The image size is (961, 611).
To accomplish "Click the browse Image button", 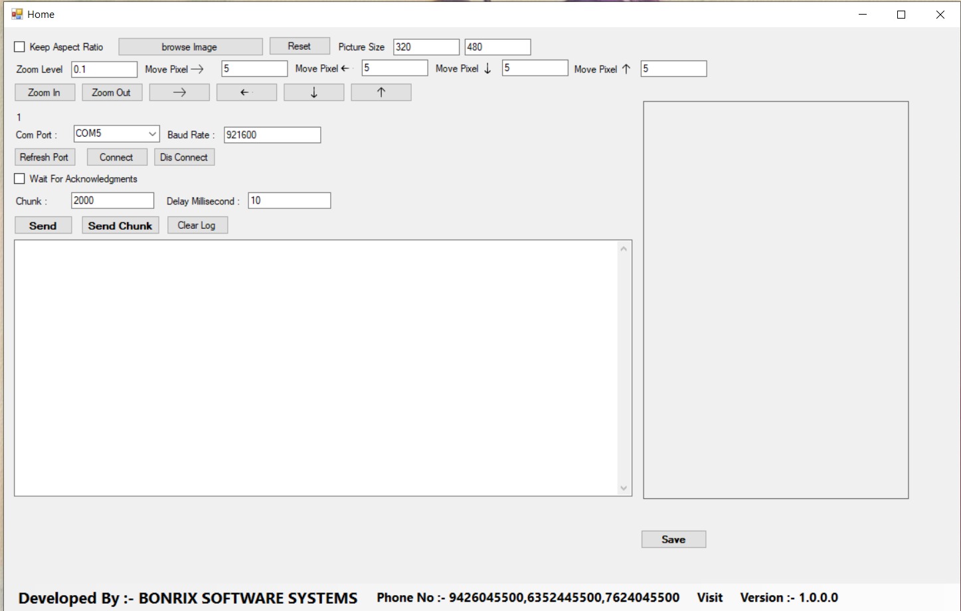I will [190, 47].
